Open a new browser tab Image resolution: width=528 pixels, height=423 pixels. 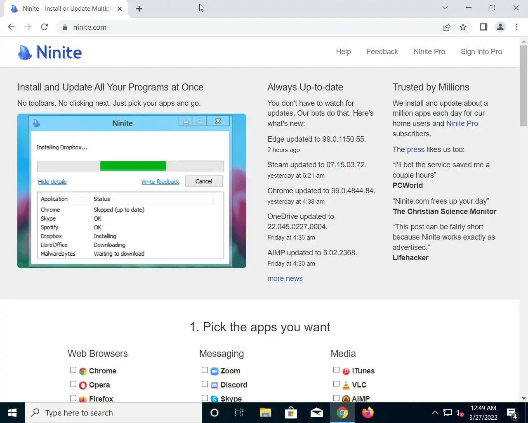[139, 9]
